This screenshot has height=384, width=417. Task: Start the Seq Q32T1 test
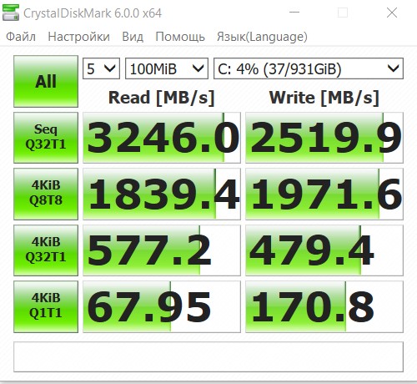click(46, 138)
